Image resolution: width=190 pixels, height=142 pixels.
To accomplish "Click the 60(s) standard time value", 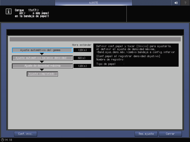I will click(82, 58).
